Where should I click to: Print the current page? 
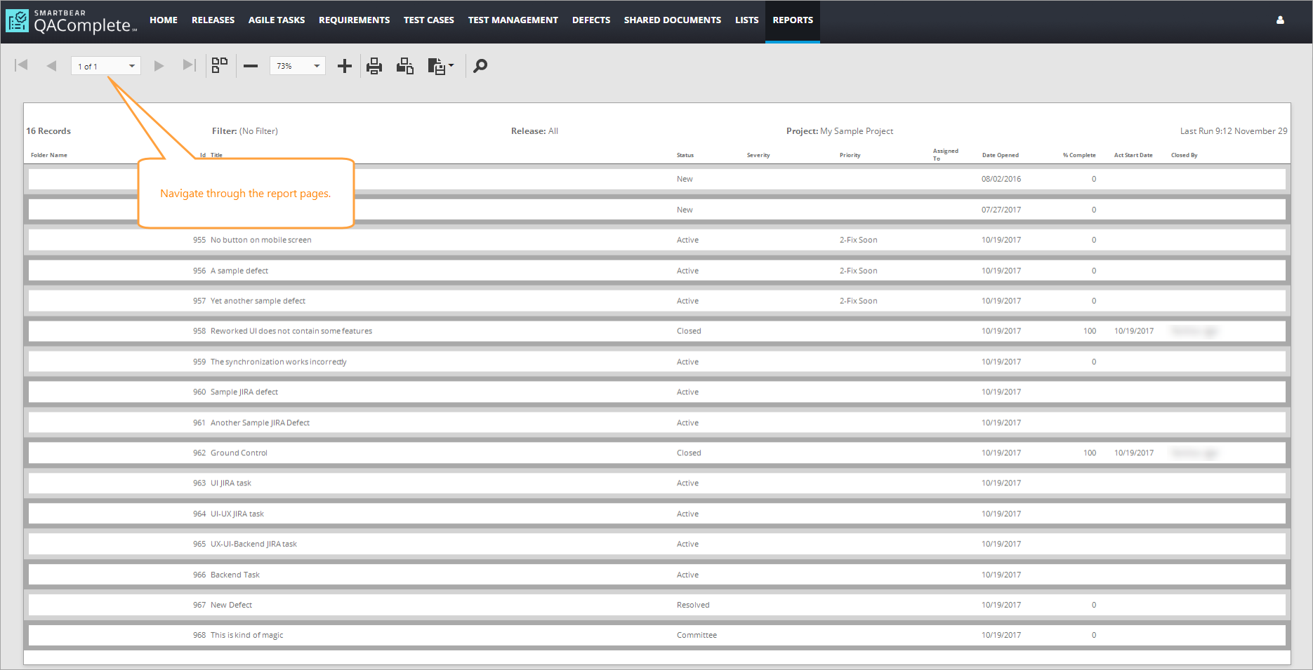tap(405, 66)
